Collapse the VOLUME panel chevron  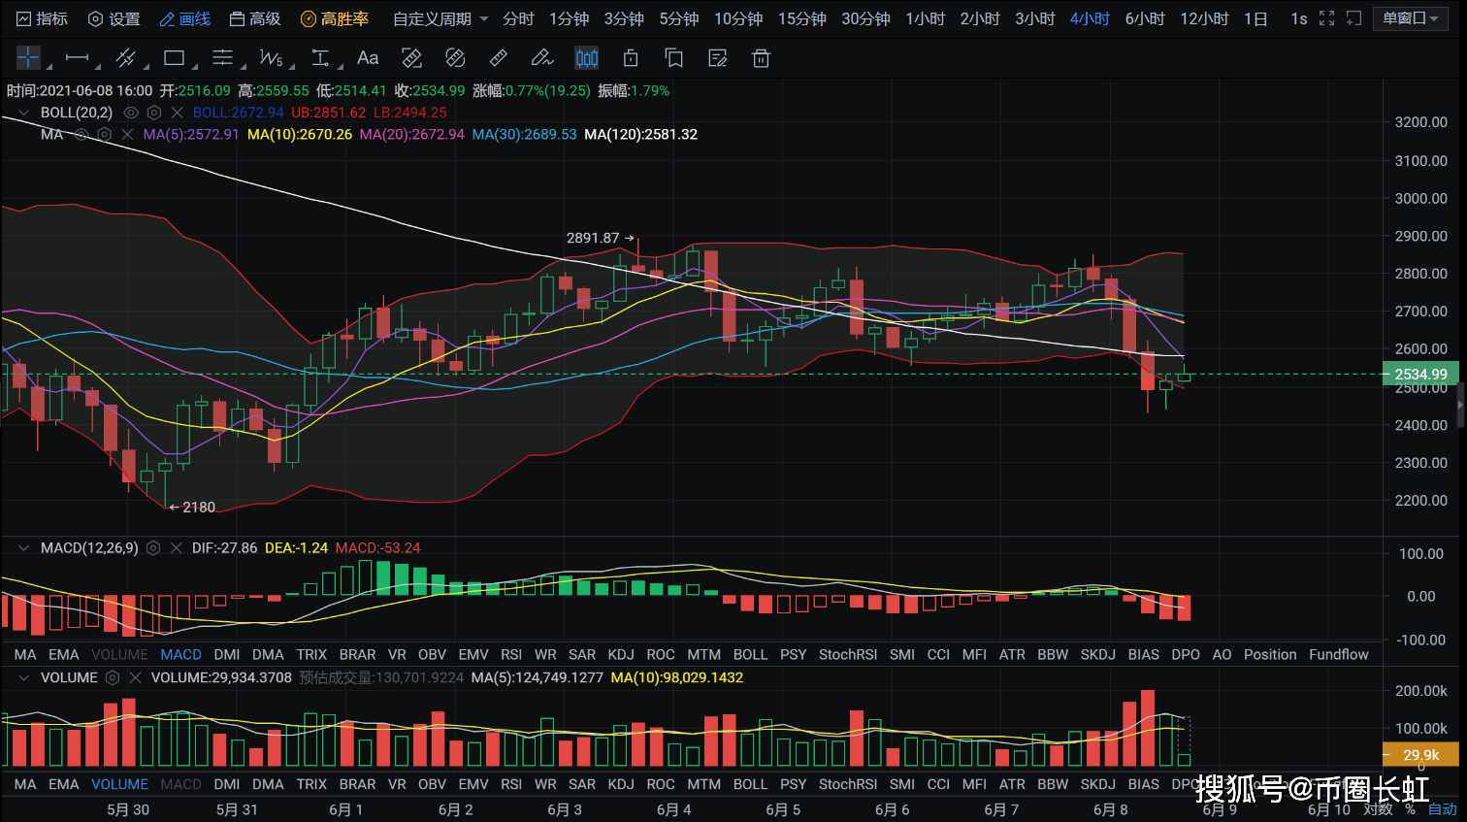23,677
